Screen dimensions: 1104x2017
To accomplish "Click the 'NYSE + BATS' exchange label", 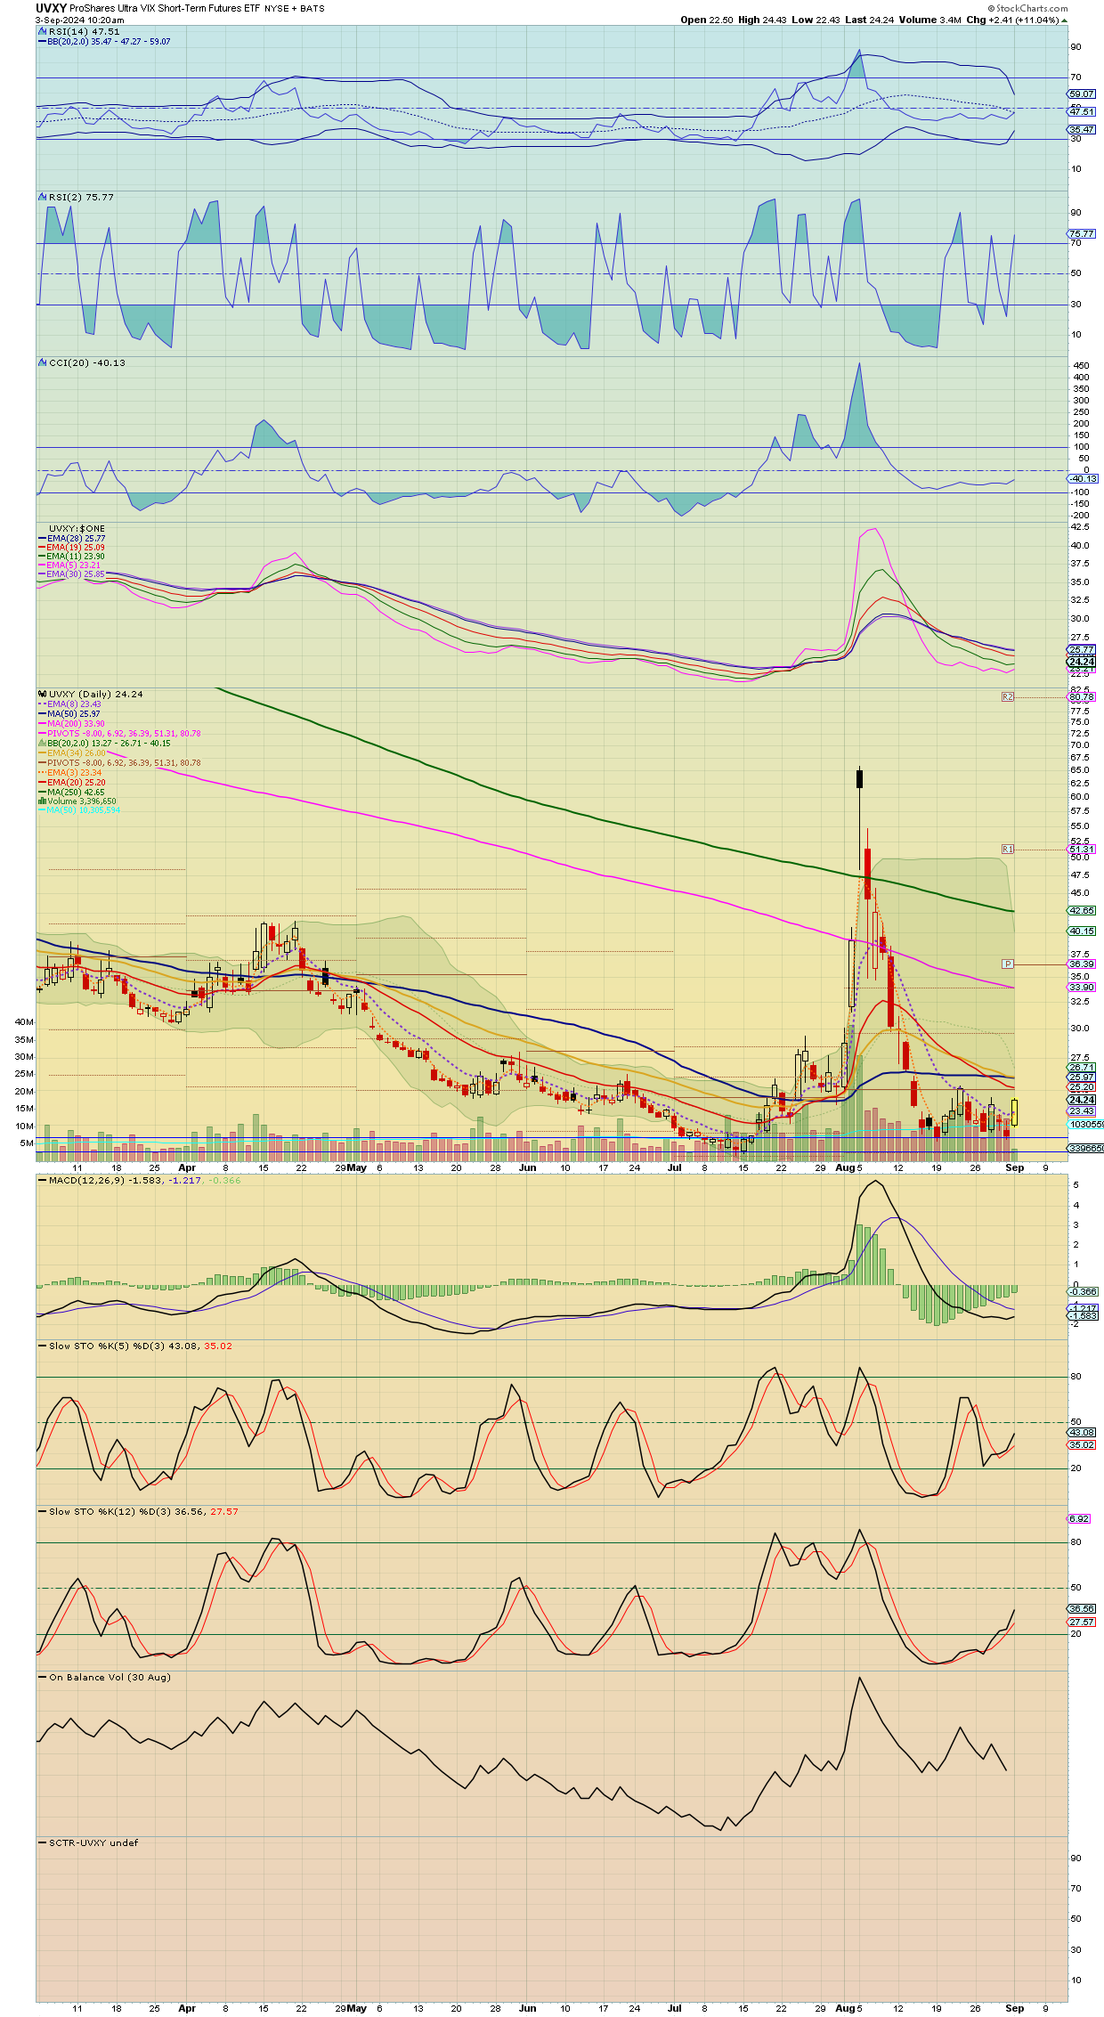I will tap(295, 8).
